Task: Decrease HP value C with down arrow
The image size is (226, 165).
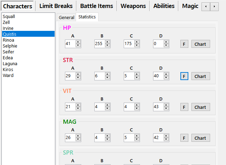Action: [137, 45]
